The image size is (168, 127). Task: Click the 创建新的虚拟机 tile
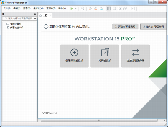pos(74,56)
